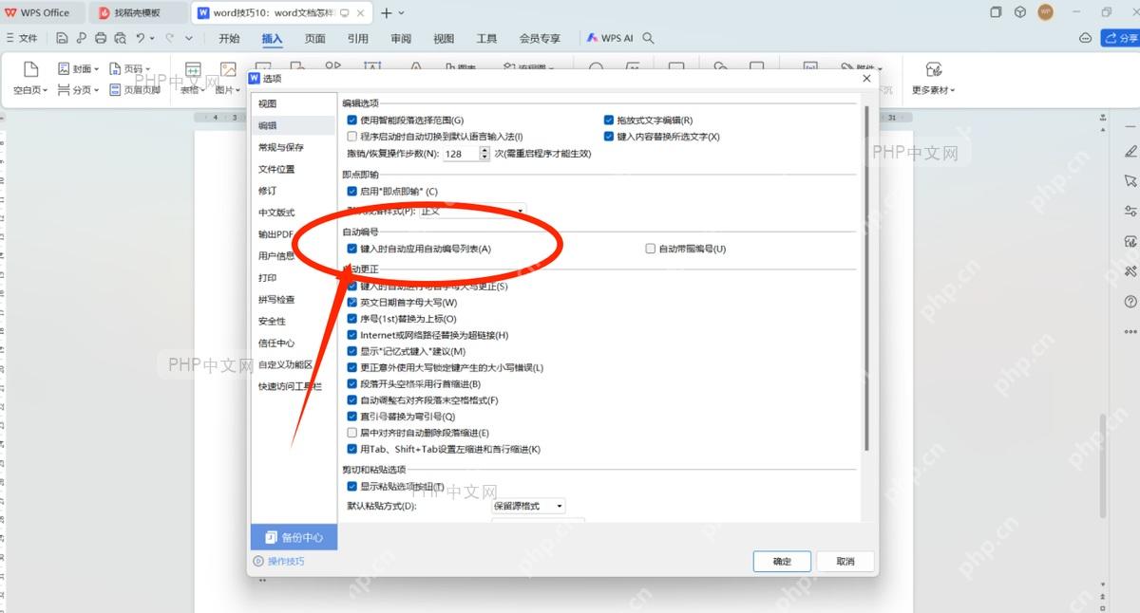Enable 自动带圈编号(U) checkbox

point(651,249)
